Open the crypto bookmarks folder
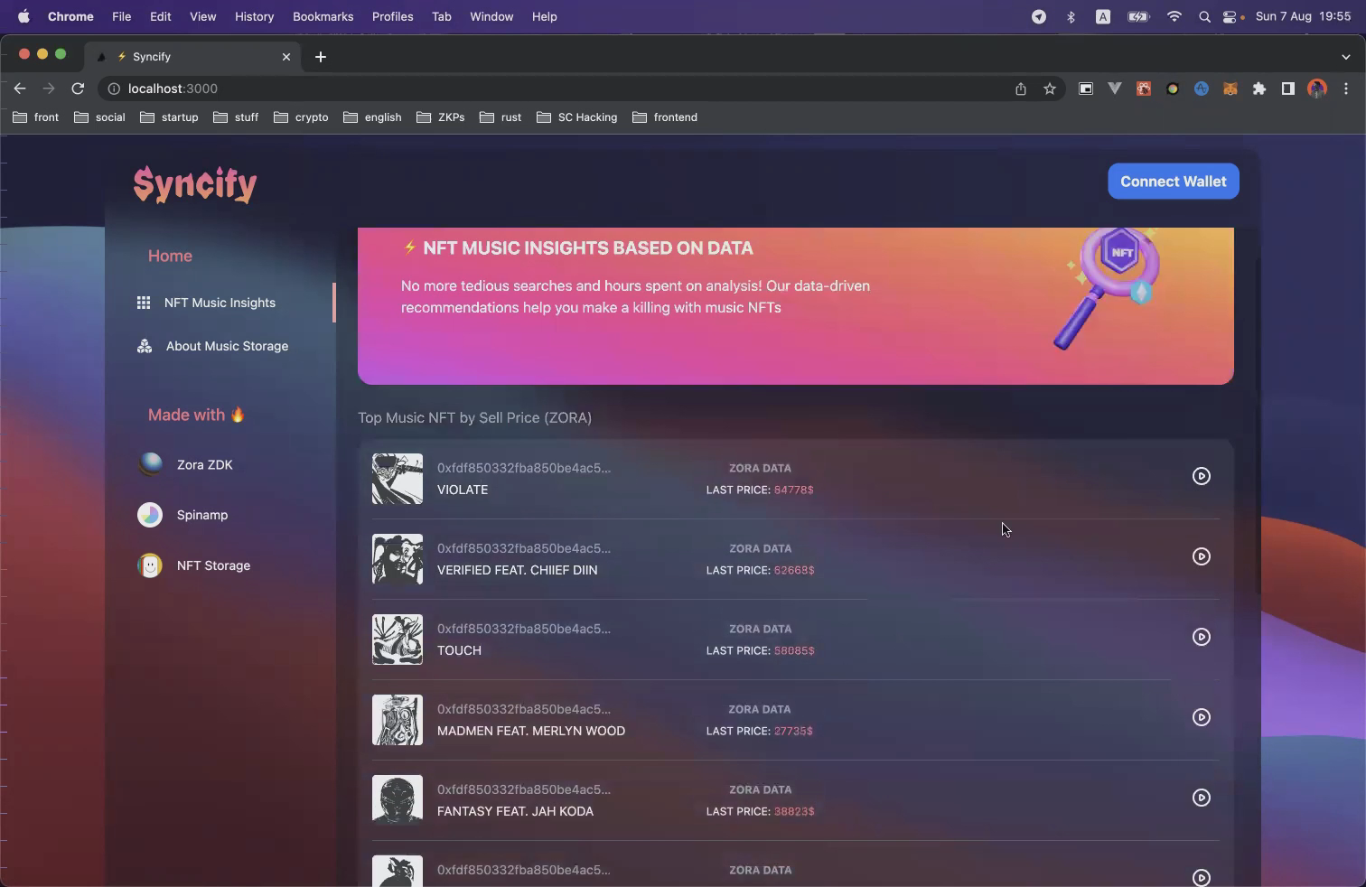Viewport: 1366px width, 887px height. pos(301,117)
